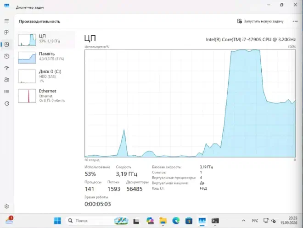The image size is (303, 228).
Task: Maximize the Task Manager window
Action: tap(282, 5)
